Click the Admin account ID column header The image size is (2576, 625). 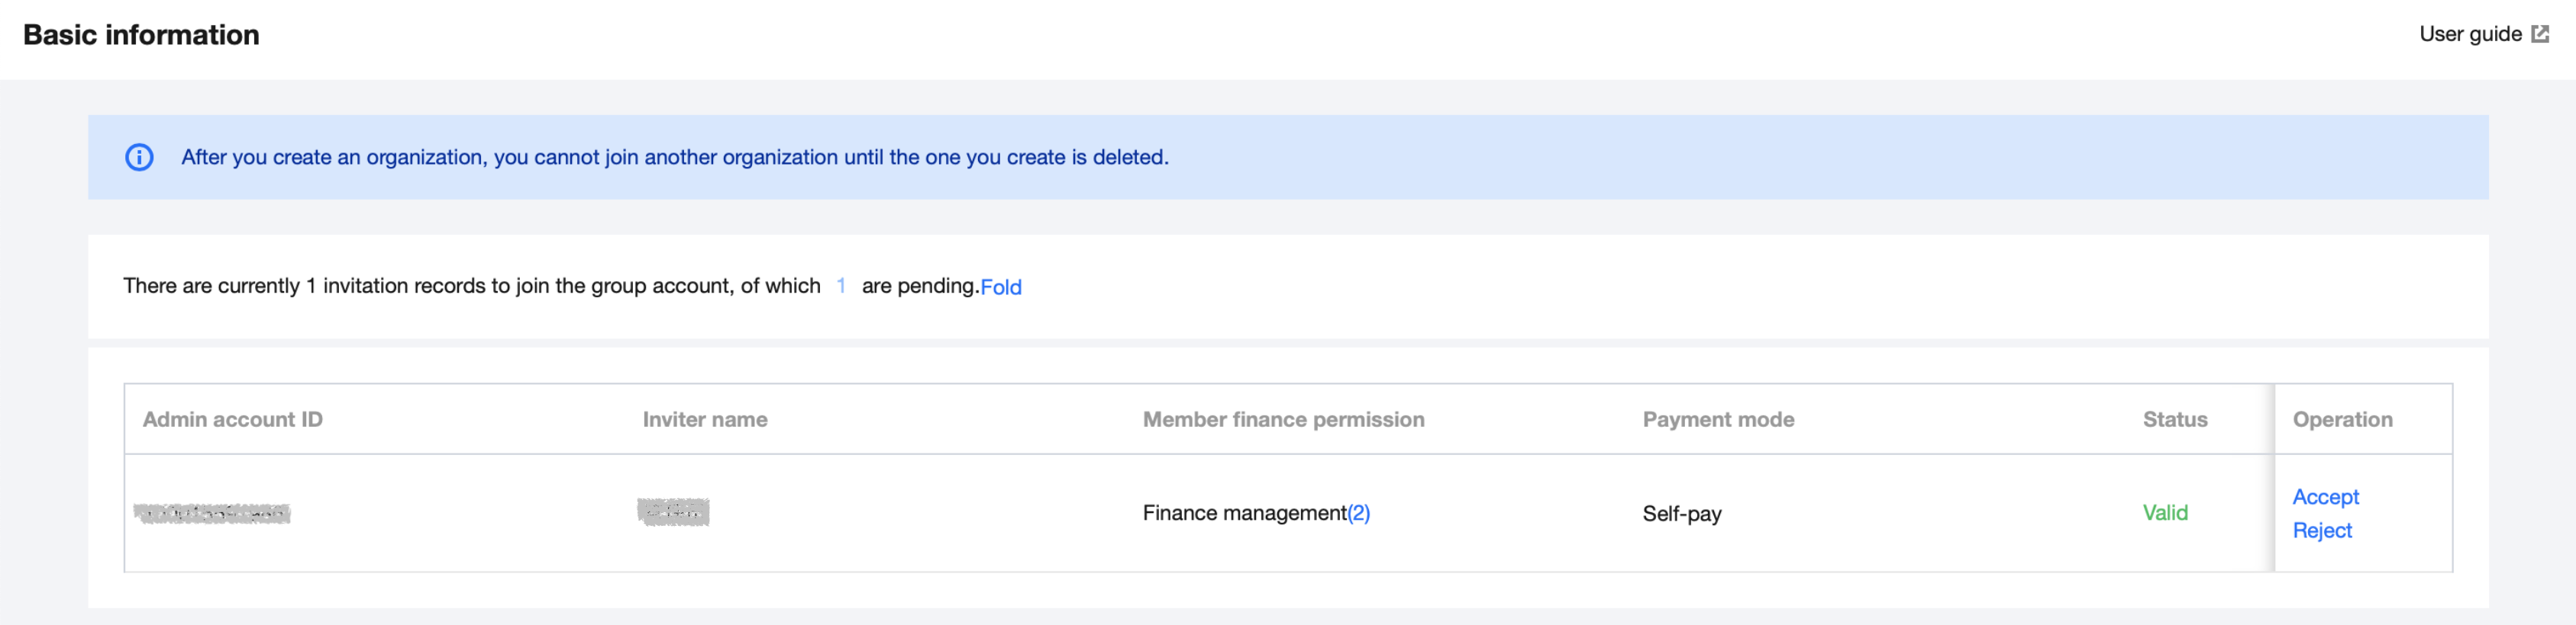click(233, 420)
